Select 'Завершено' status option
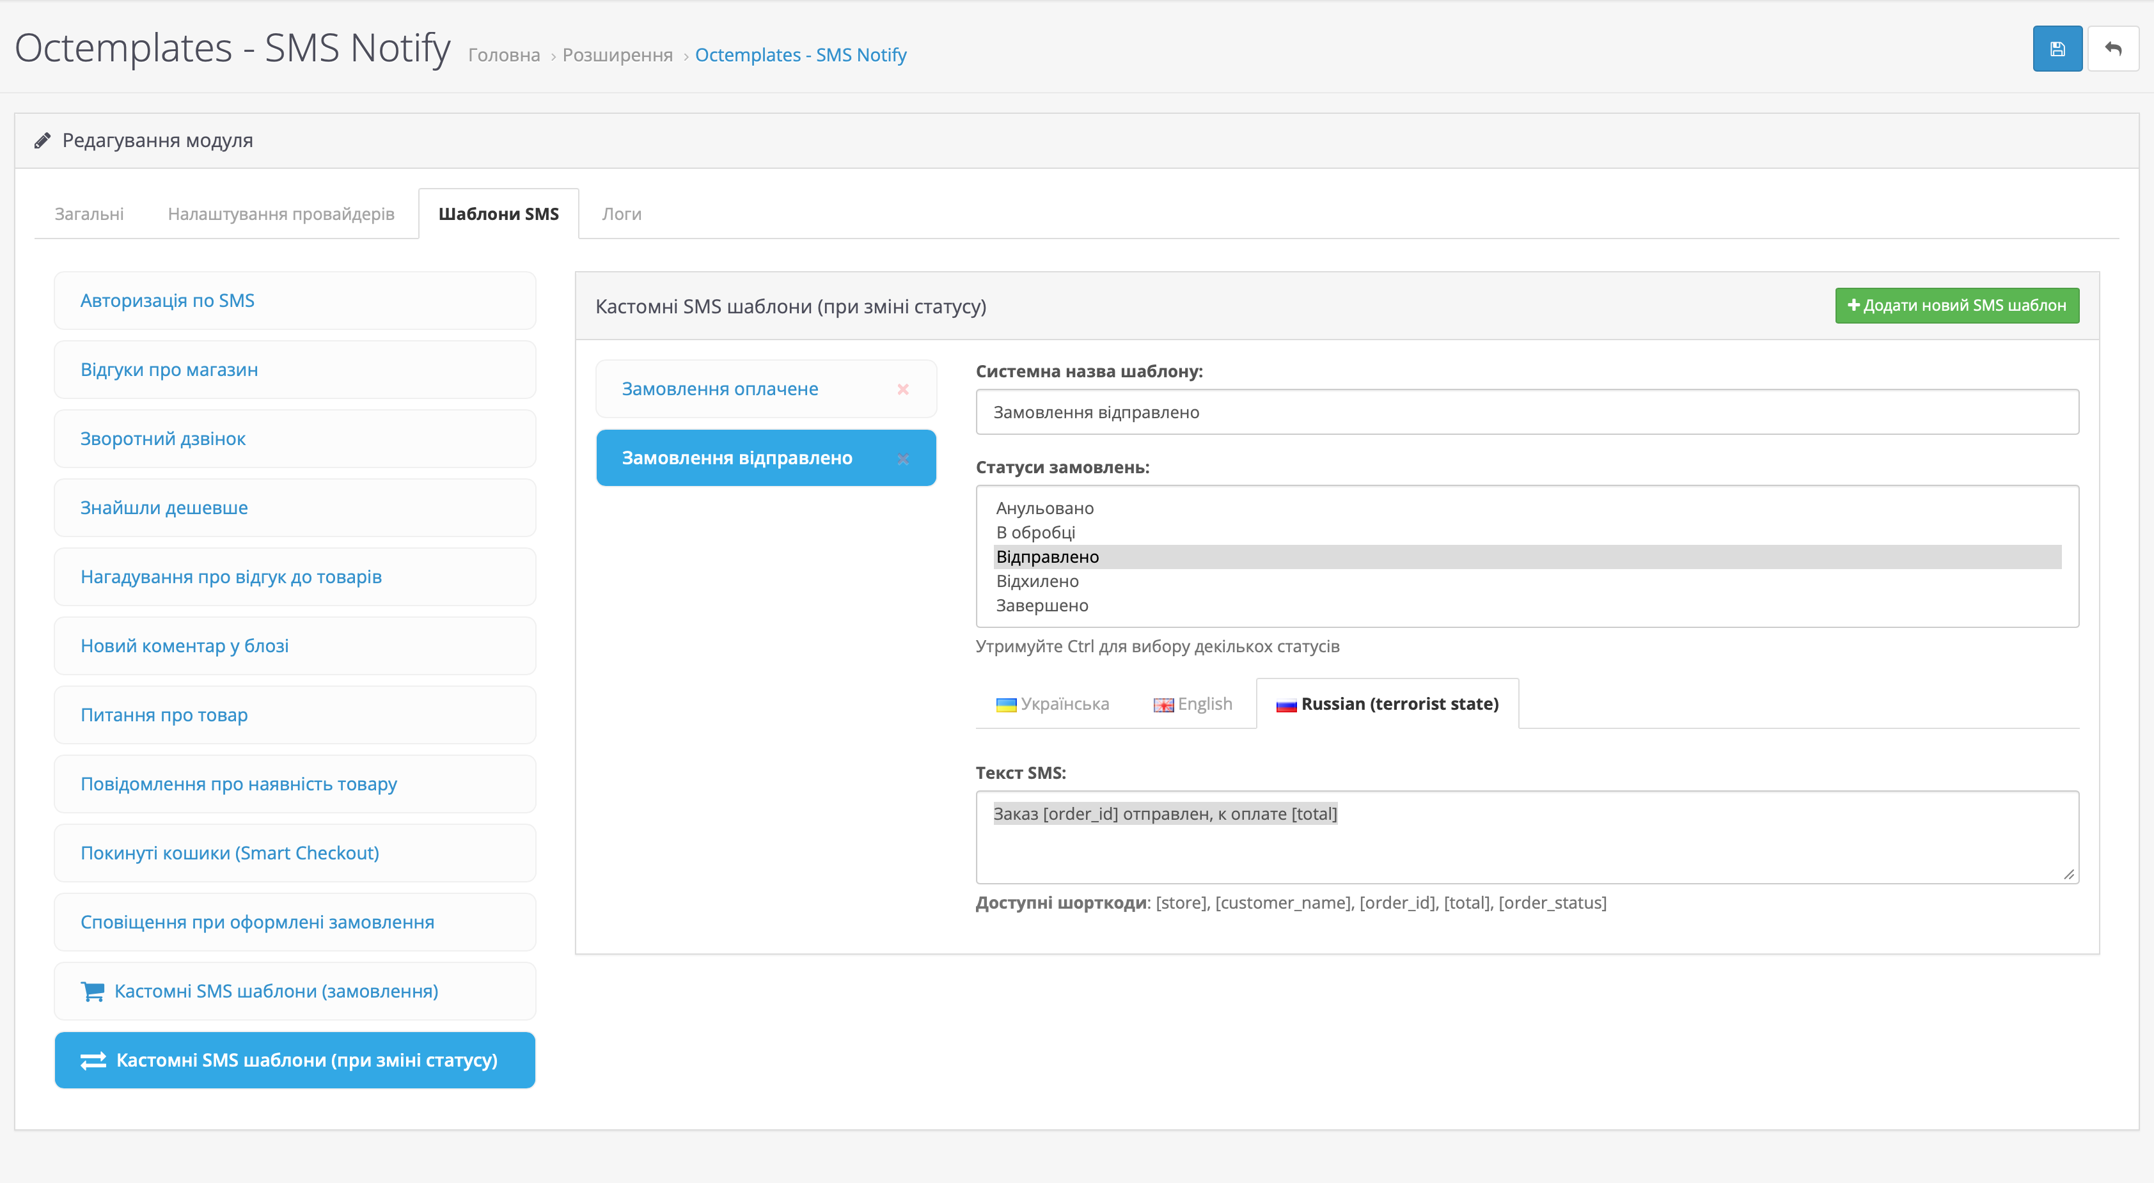This screenshot has width=2154, height=1183. pyautogui.click(x=1042, y=606)
